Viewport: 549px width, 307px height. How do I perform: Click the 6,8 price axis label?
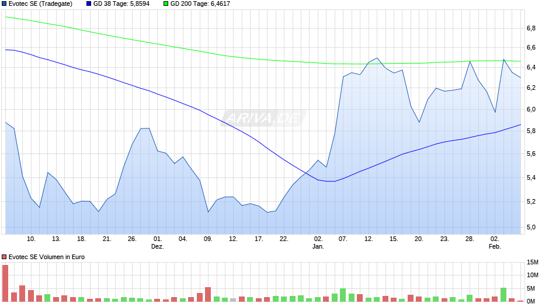[x=531, y=29]
